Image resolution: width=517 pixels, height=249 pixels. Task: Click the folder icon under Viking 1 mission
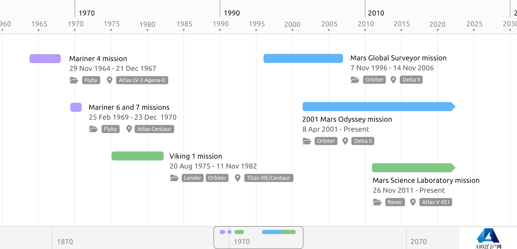tap(174, 178)
